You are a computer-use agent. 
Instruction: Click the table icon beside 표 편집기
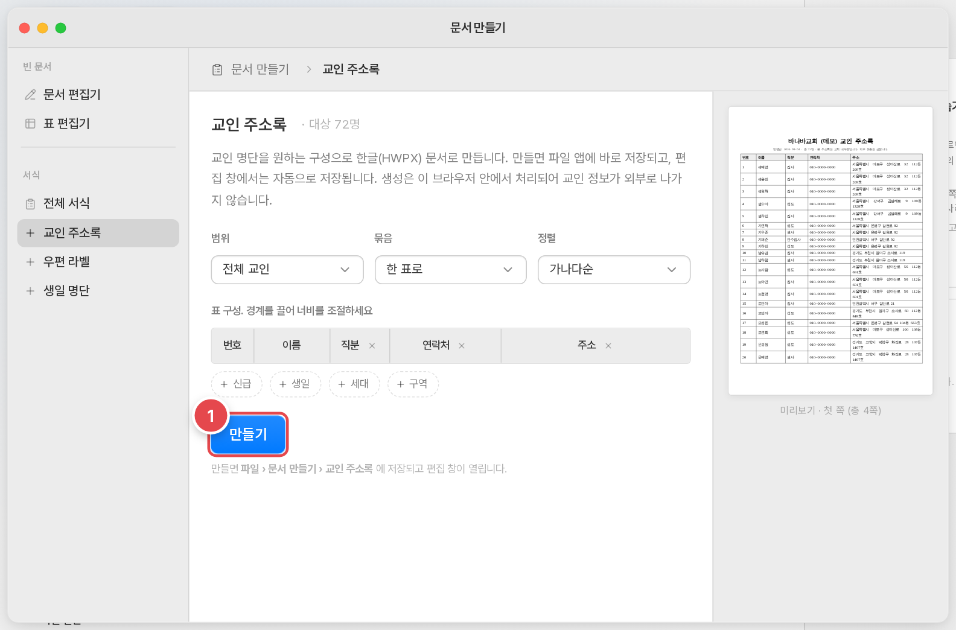pos(30,124)
